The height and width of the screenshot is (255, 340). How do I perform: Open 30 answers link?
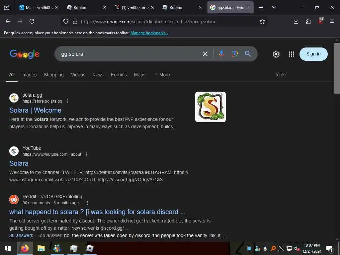[x=21, y=235]
